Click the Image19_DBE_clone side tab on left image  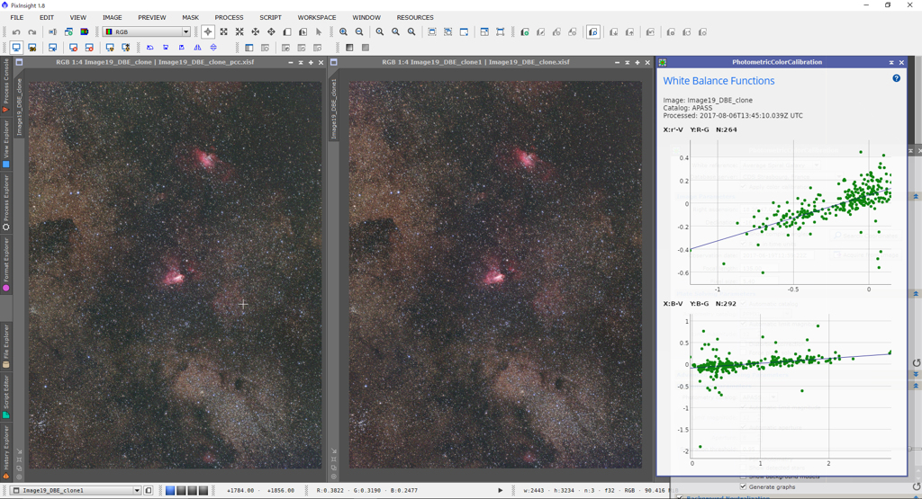click(19, 107)
